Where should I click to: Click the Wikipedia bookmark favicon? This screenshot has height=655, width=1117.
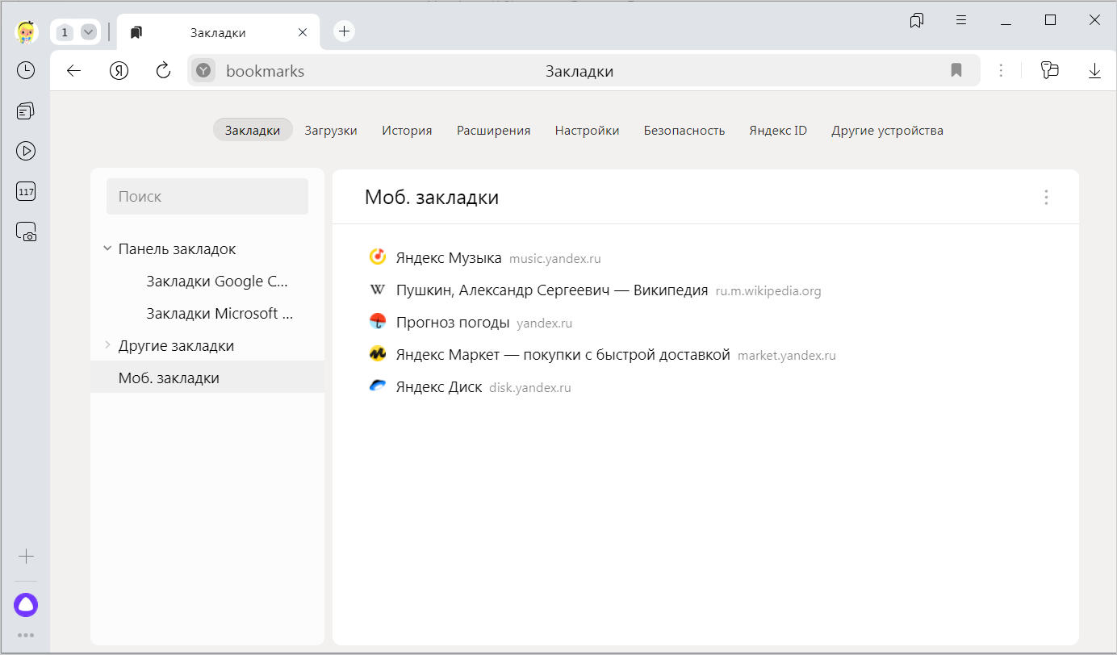point(377,290)
